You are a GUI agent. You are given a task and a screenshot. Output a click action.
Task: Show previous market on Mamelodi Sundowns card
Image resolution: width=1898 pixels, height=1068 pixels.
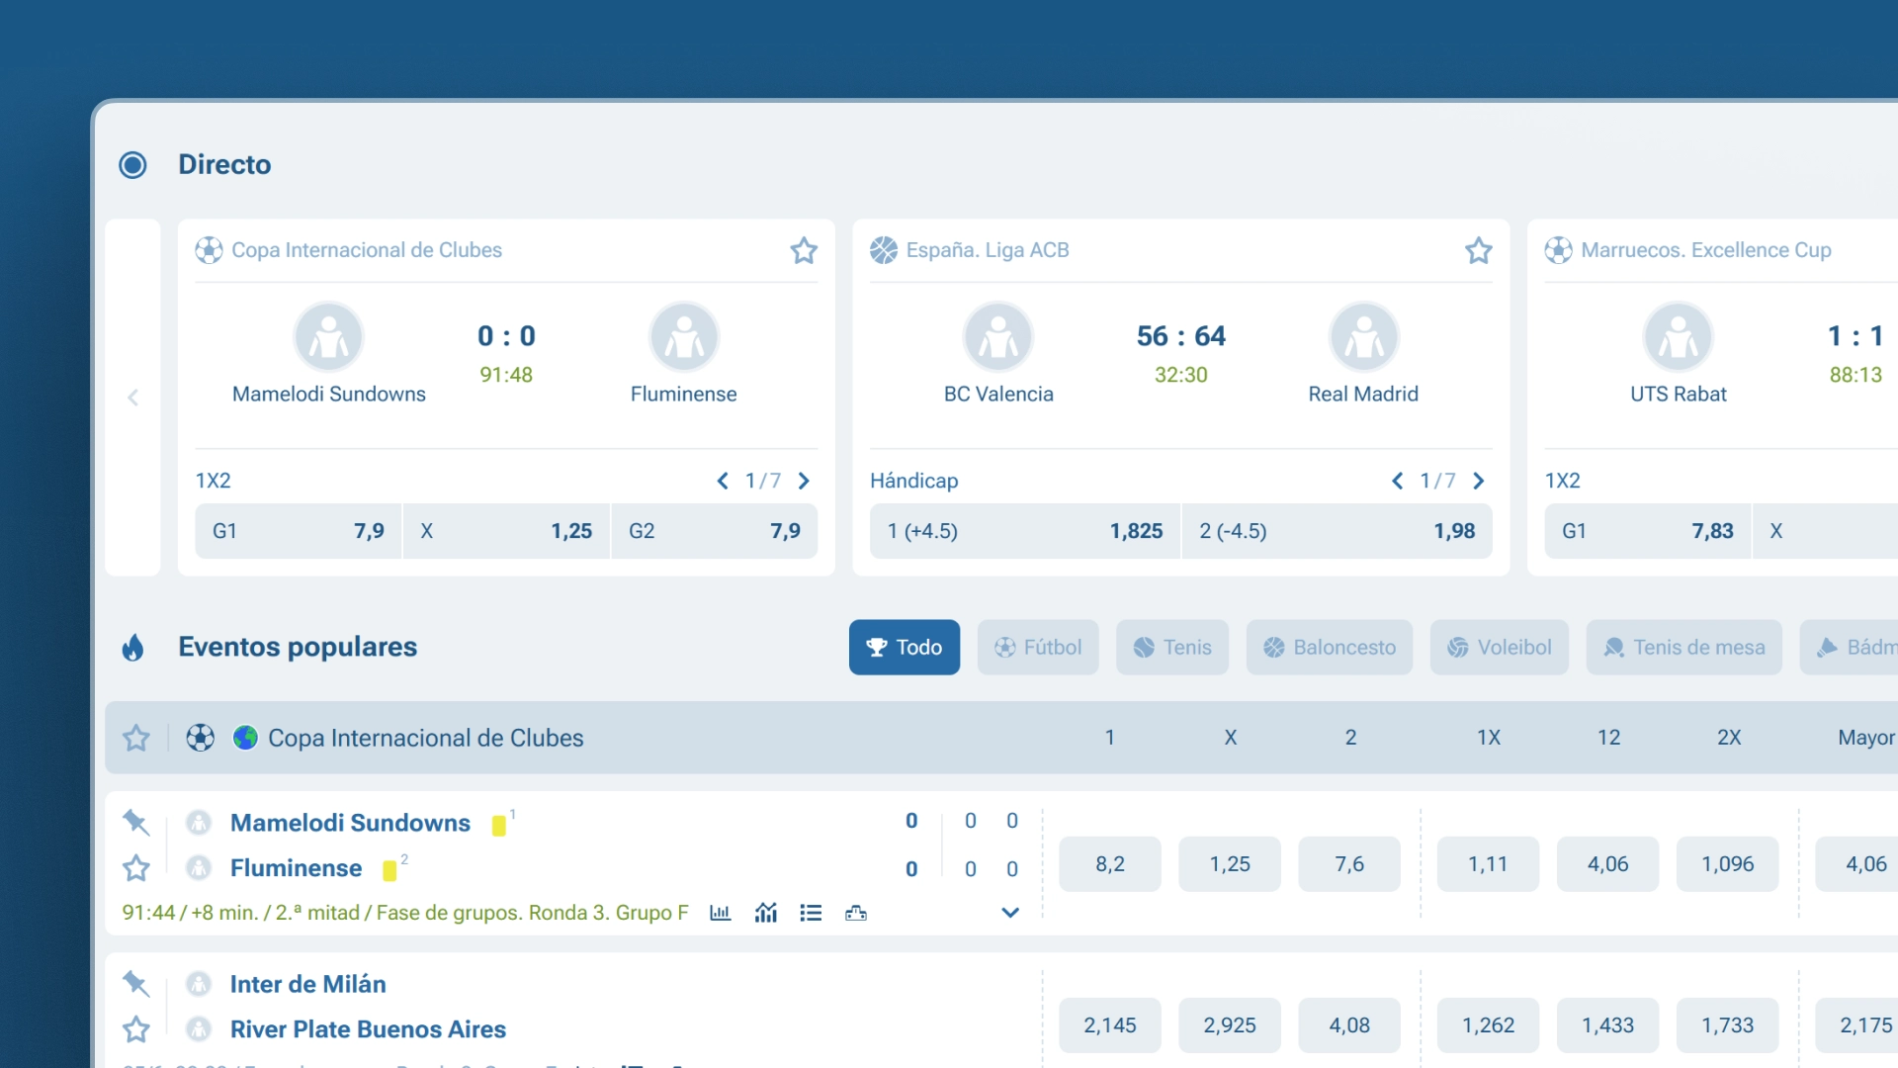tap(723, 481)
